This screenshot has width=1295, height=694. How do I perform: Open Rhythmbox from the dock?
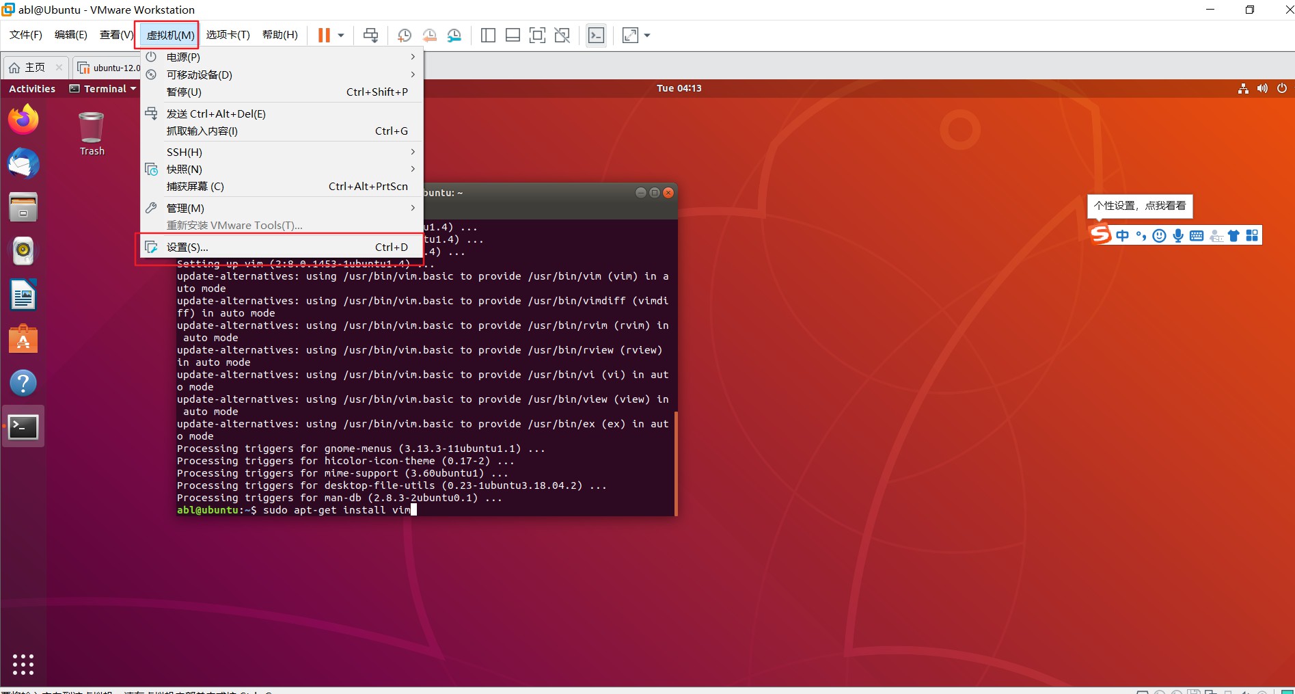(23, 251)
